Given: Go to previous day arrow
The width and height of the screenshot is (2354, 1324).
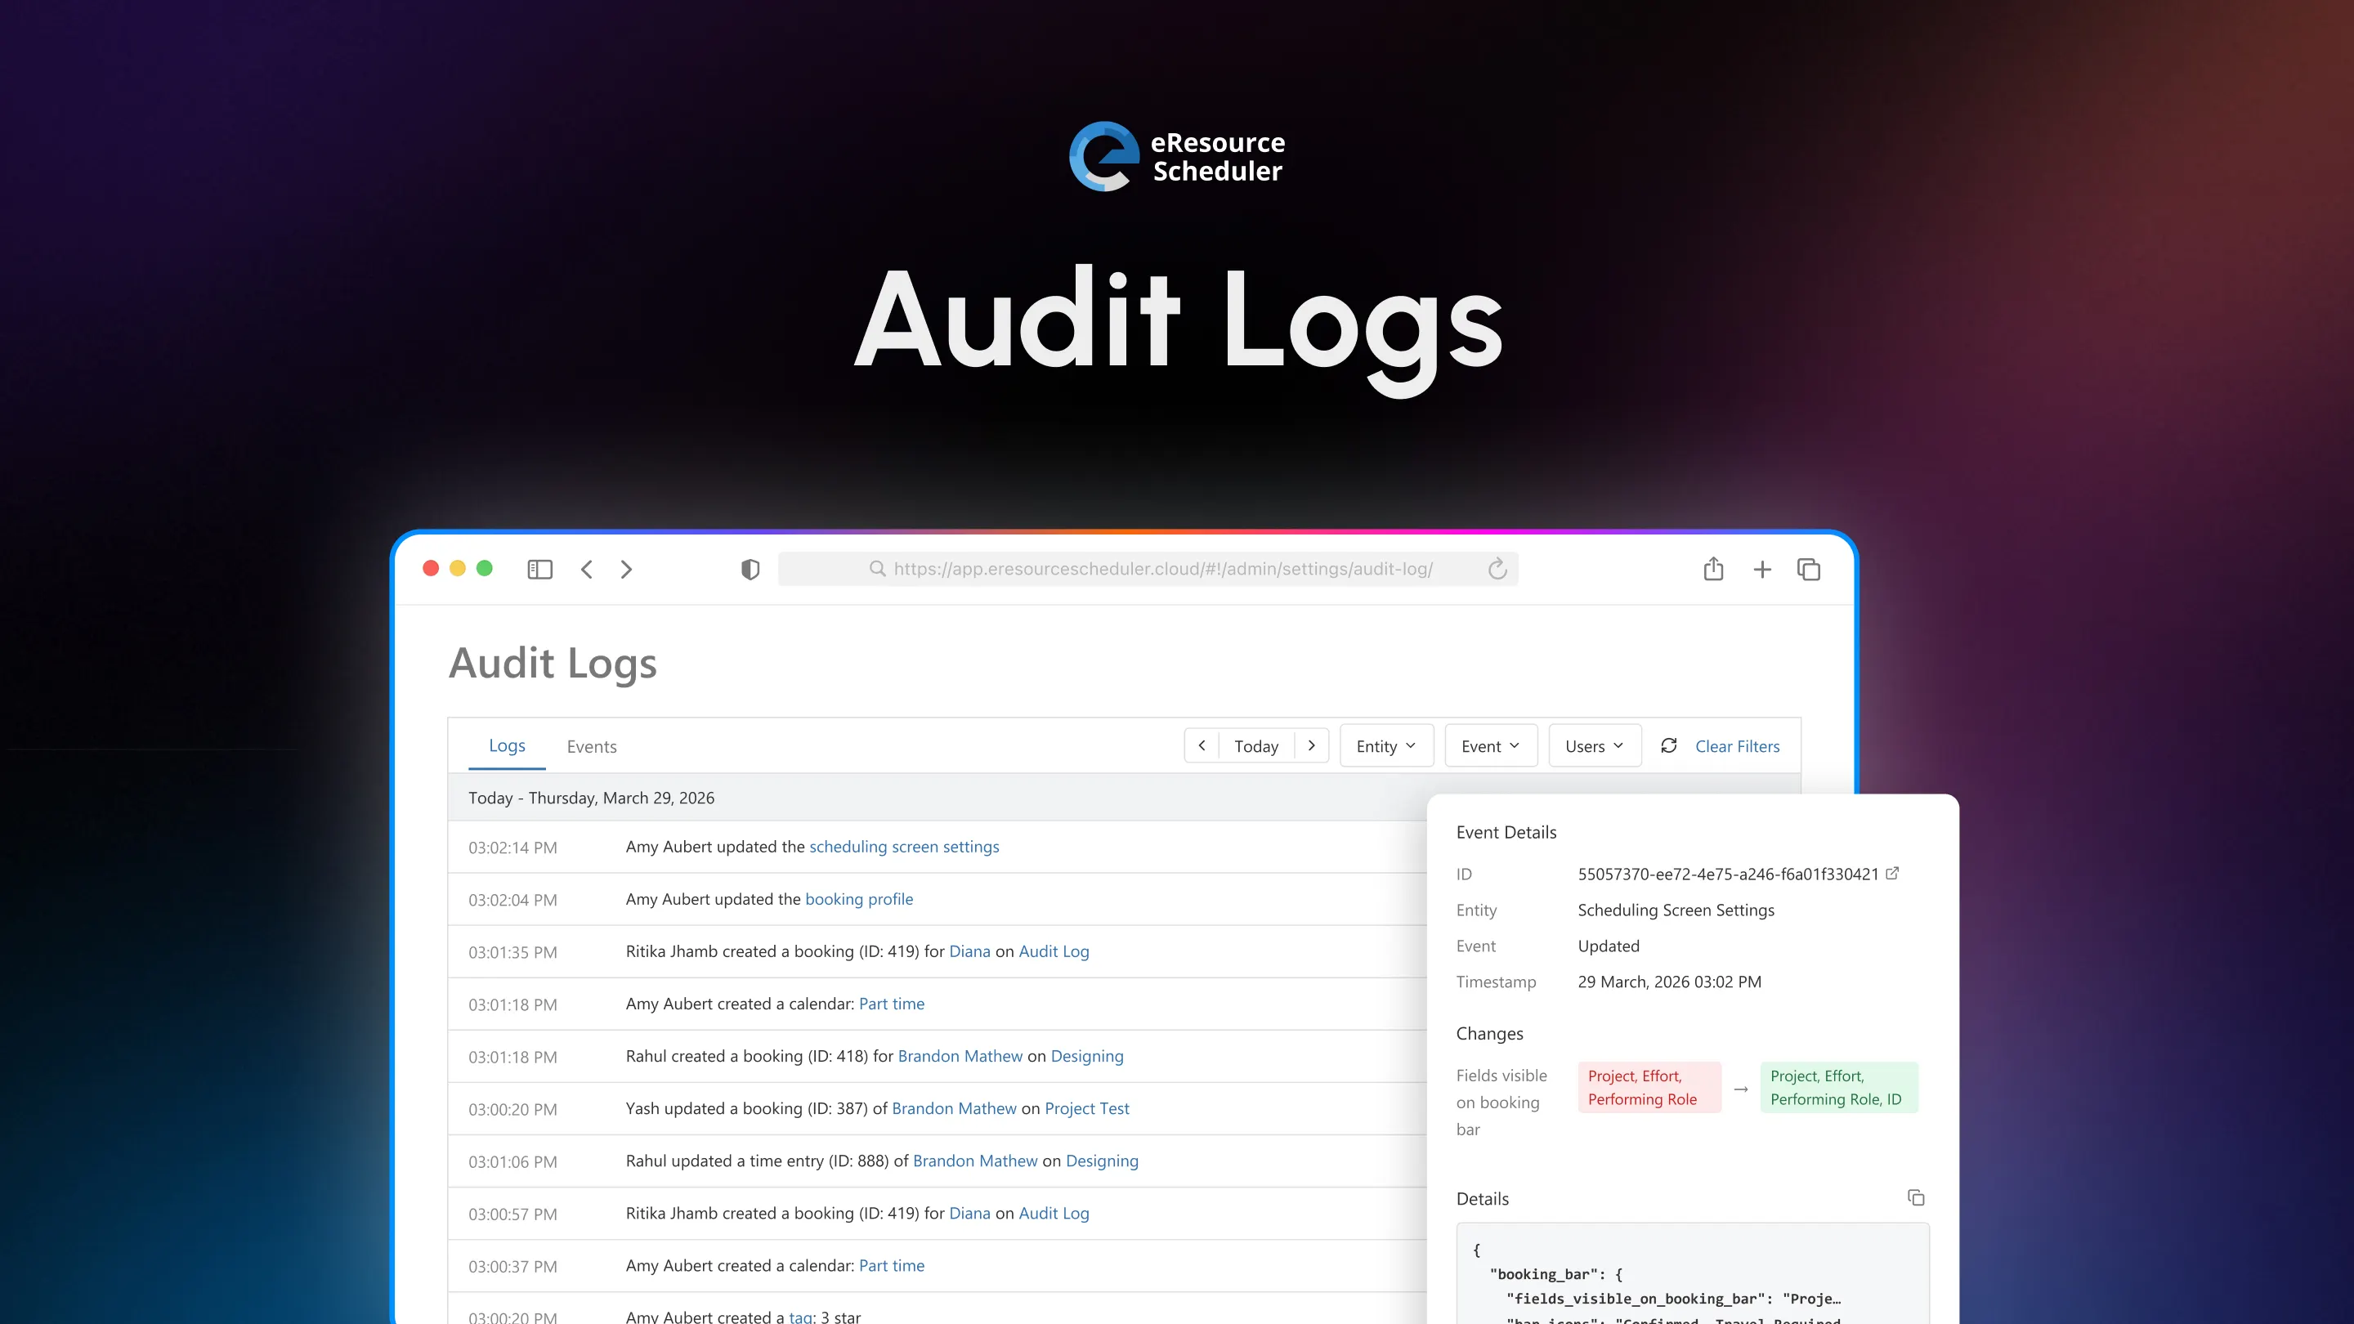Looking at the screenshot, I should (1202, 745).
